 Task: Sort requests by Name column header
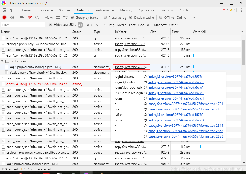click(36, 32)
